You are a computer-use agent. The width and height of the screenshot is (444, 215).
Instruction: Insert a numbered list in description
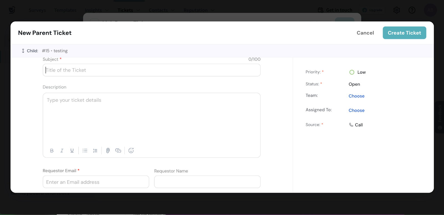pyautogui.click(x=95, y=151)
